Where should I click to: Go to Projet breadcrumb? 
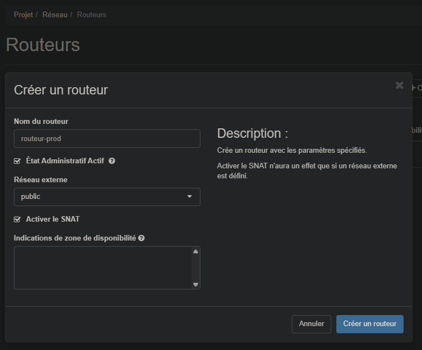point(23,15)
